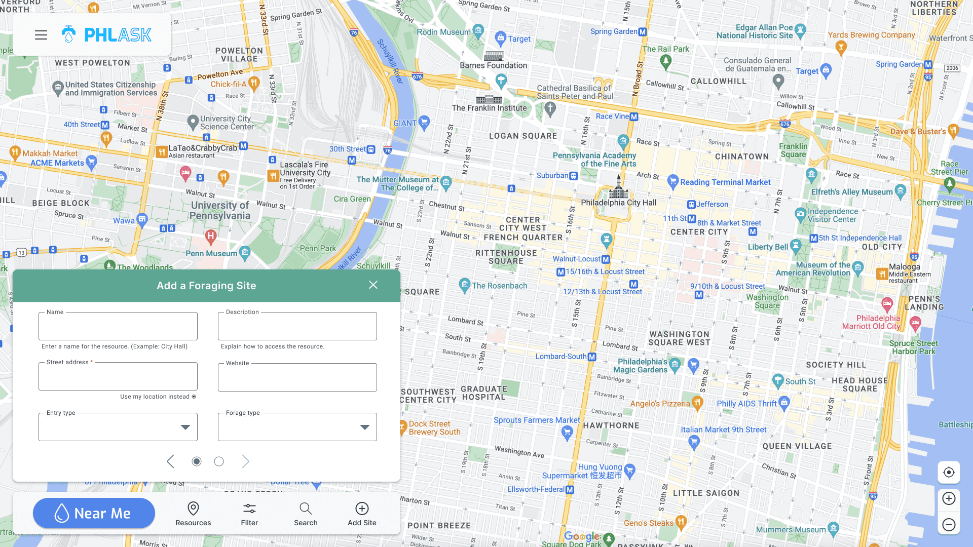Select the first page indicator dot
This screenshot has height=547, width=973.
coord(197,461)
